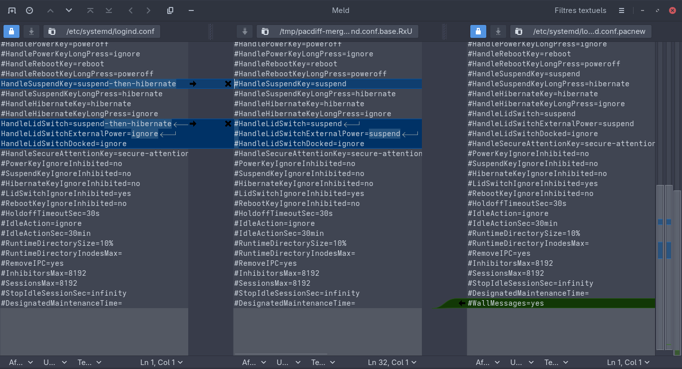Toggle lock on left logind.conf pane
The width and height of the screenshot is (682, 369).
point(11,31)
